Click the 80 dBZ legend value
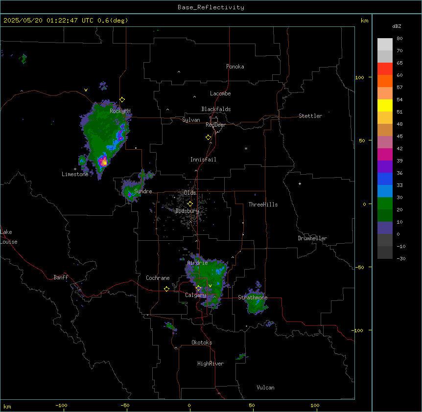 (x=399, y=39)
